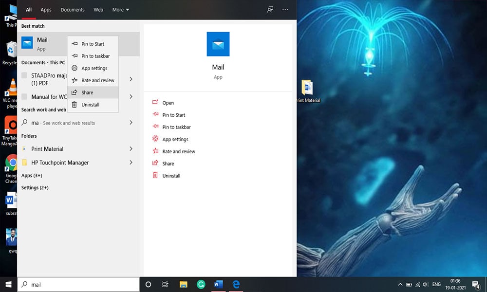Click Pin to Start in preview pane

(x=174, y=115)
